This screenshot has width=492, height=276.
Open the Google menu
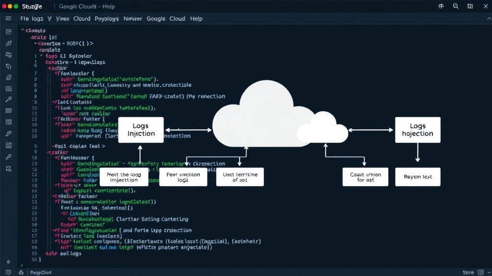156,19
